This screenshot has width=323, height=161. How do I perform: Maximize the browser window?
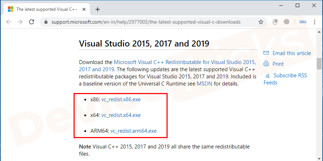(298, 5)
